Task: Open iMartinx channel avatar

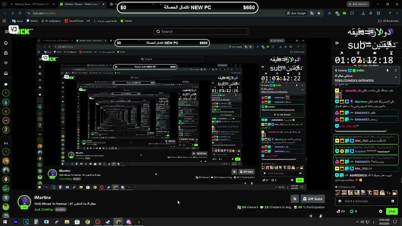Action: point(24,202)
